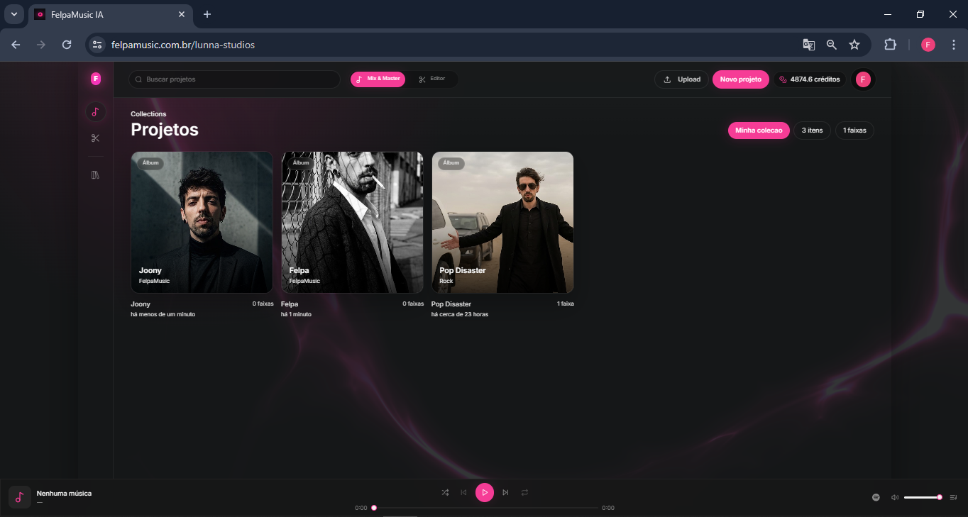Click the Upload button
968x517 pixels.
pyautogui.click(x=681, y=79)
